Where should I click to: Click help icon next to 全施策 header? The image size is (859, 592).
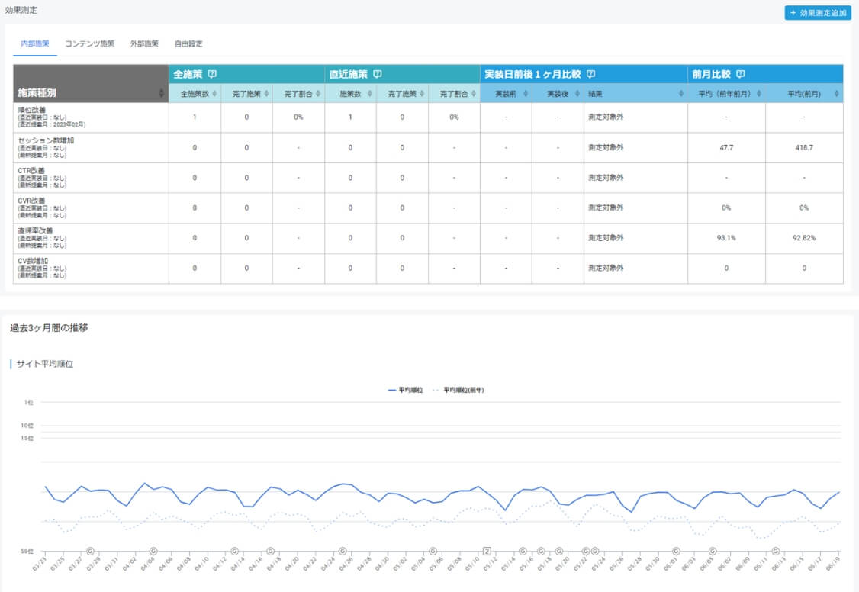click(x=212, y=74)
